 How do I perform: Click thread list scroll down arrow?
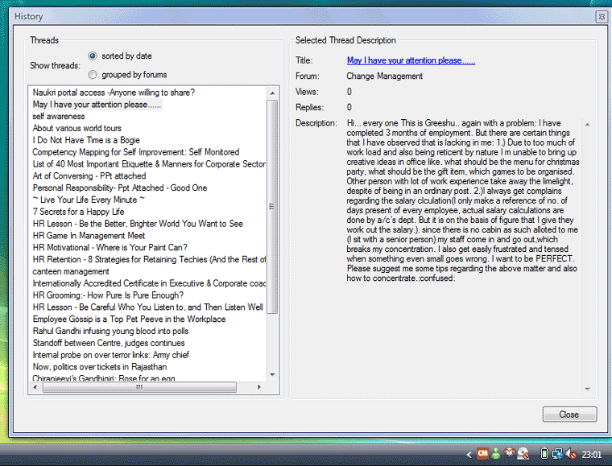coord(272,375)
